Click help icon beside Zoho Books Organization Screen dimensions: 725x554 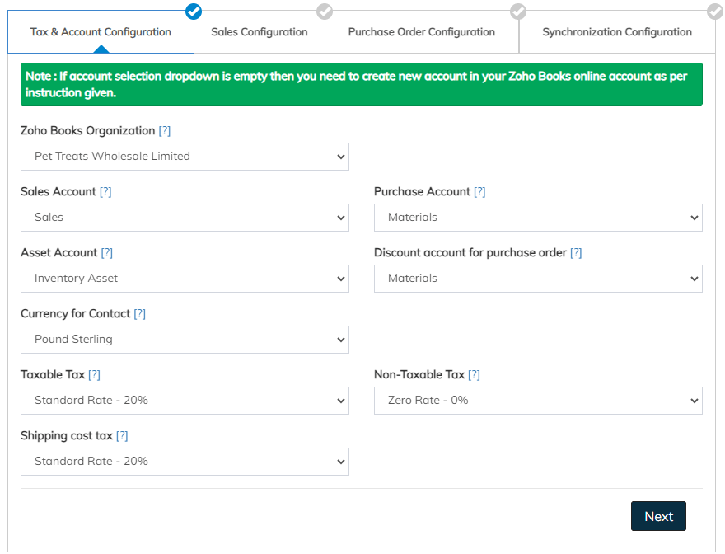coord(165,131)
